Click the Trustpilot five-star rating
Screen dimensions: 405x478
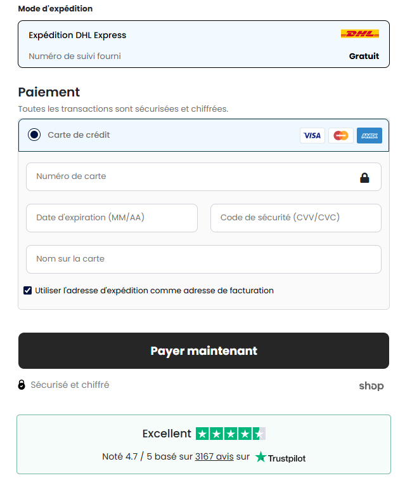[x=231, y=434]
